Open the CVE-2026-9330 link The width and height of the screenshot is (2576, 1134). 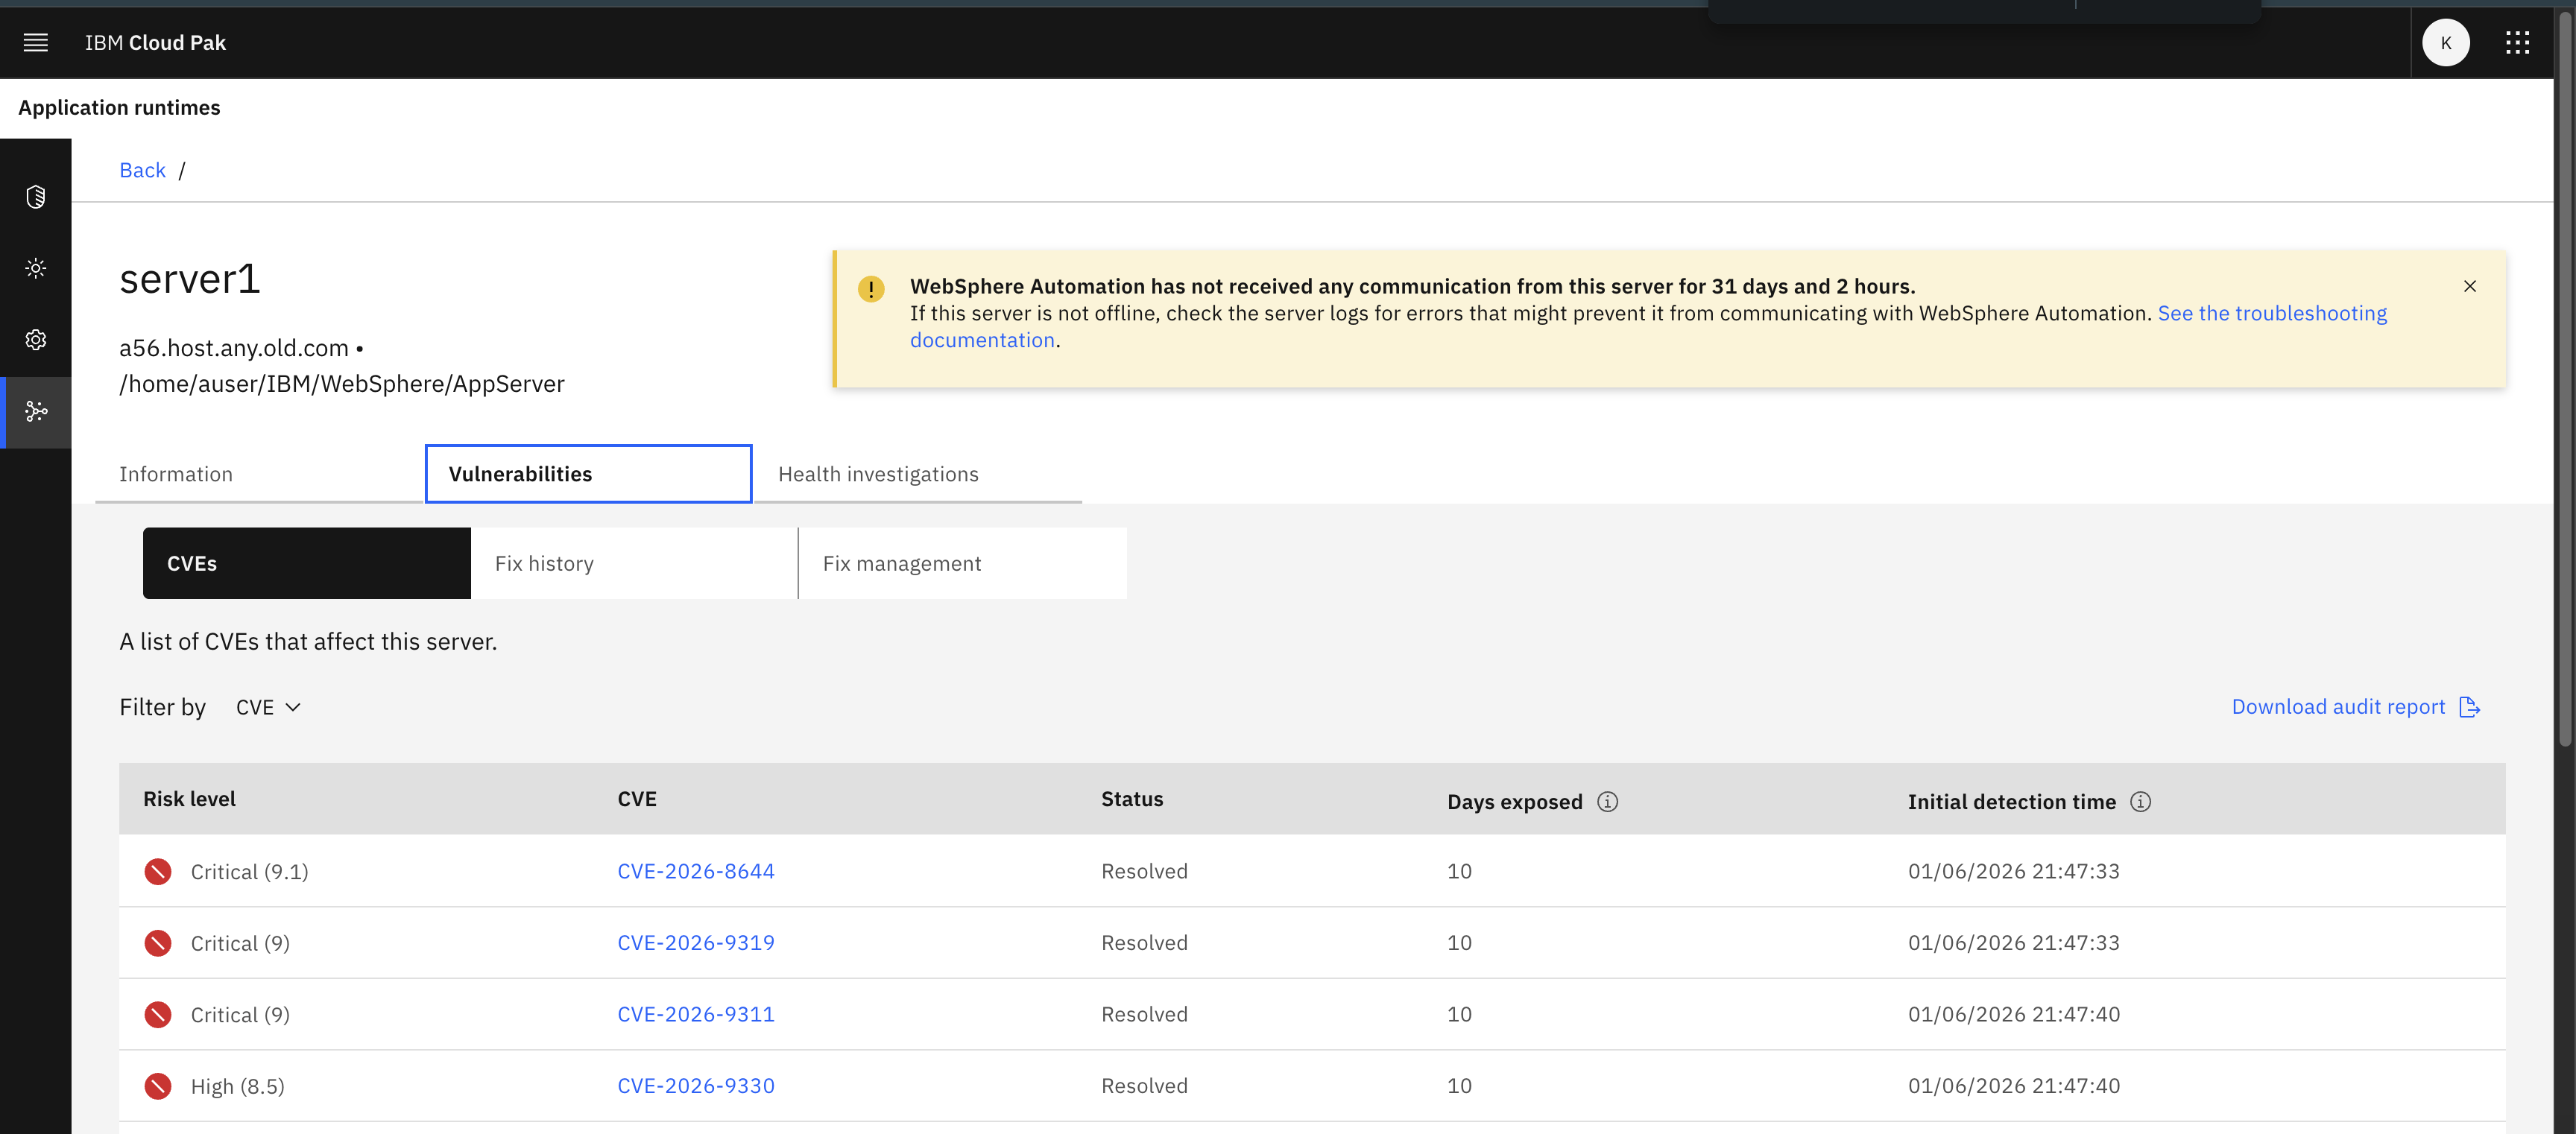tap(696, 1086)
